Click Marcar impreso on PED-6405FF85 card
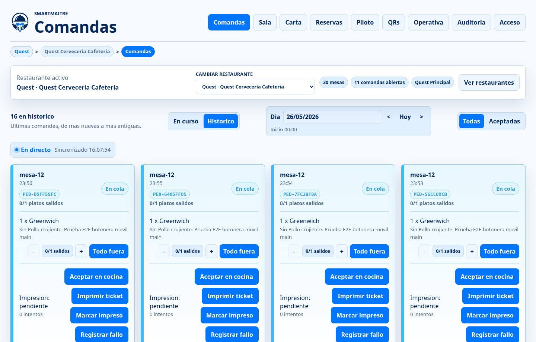This screenshot has width=536, height=342. click(x=230, y=315)
